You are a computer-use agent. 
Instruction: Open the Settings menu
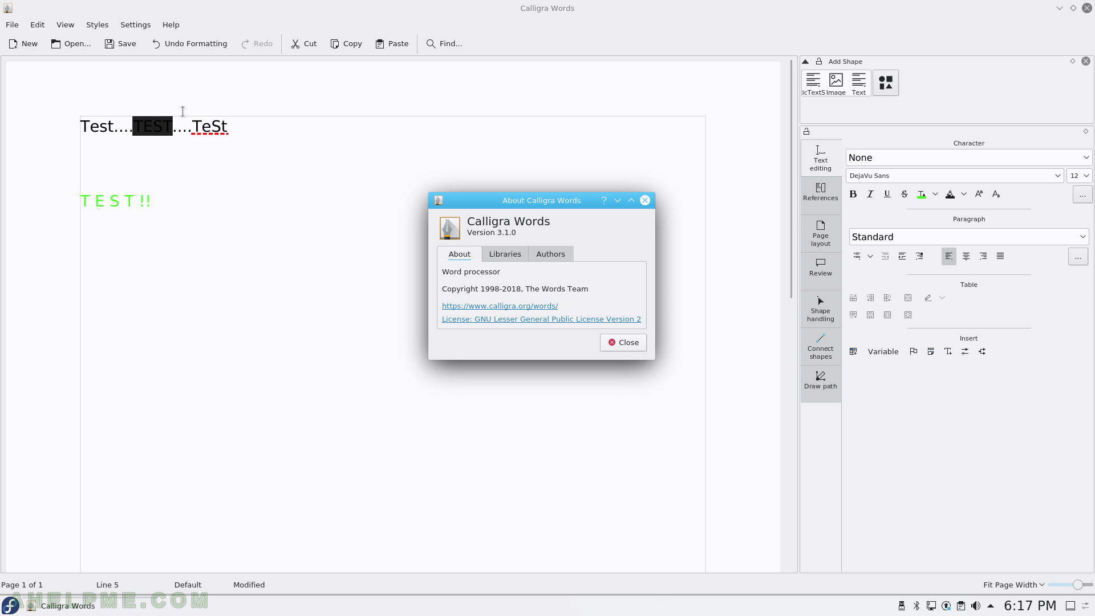pos(135,25)
